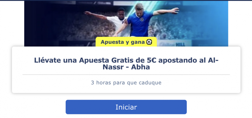Click the blue Iniciar button

tap(126, 107)
